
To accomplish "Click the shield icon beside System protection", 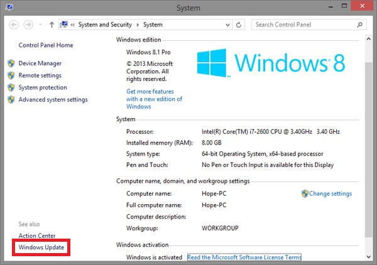I will tap(11, 87).
